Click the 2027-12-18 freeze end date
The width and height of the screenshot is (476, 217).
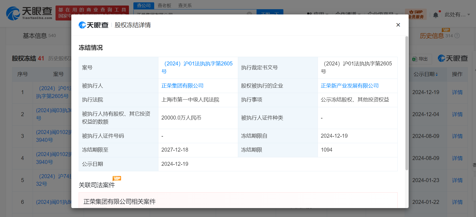click(x=175, y=150)
